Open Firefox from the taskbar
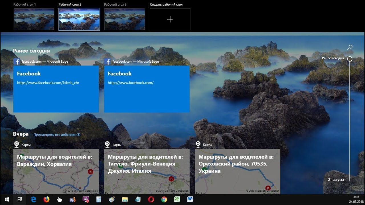The image size is (365, 205). click(46, 199)
